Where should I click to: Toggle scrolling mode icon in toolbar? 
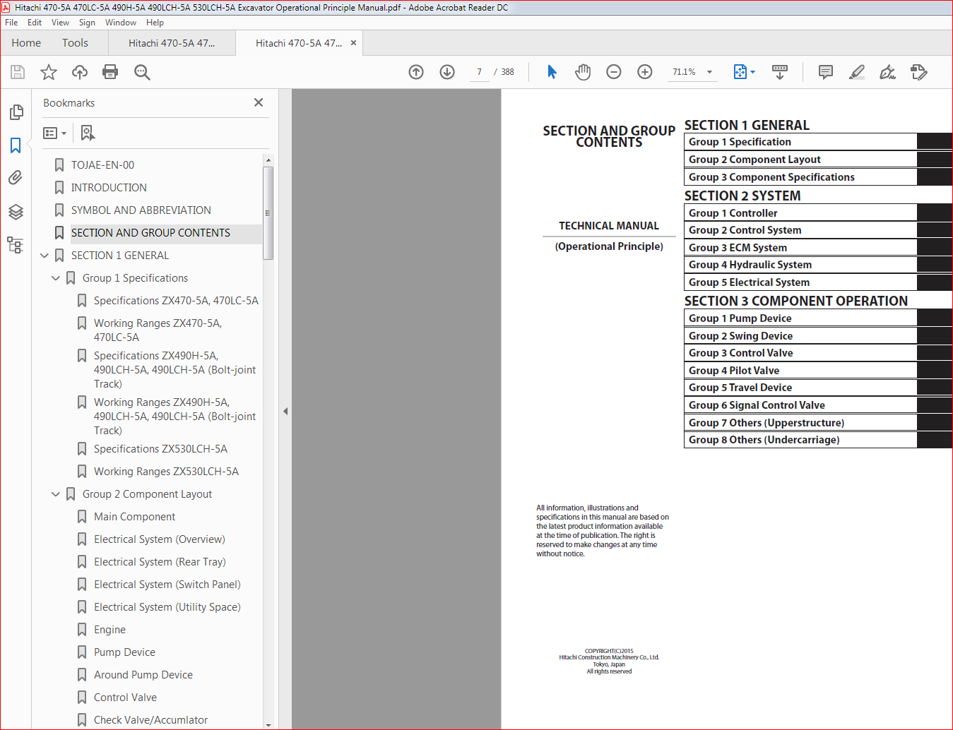(780, 72)
